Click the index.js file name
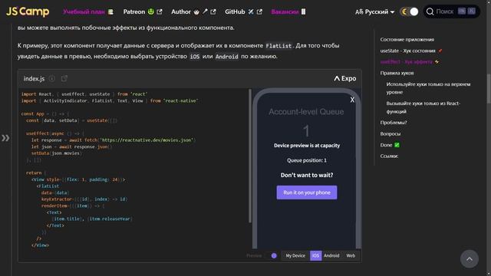 coord(34,78)
